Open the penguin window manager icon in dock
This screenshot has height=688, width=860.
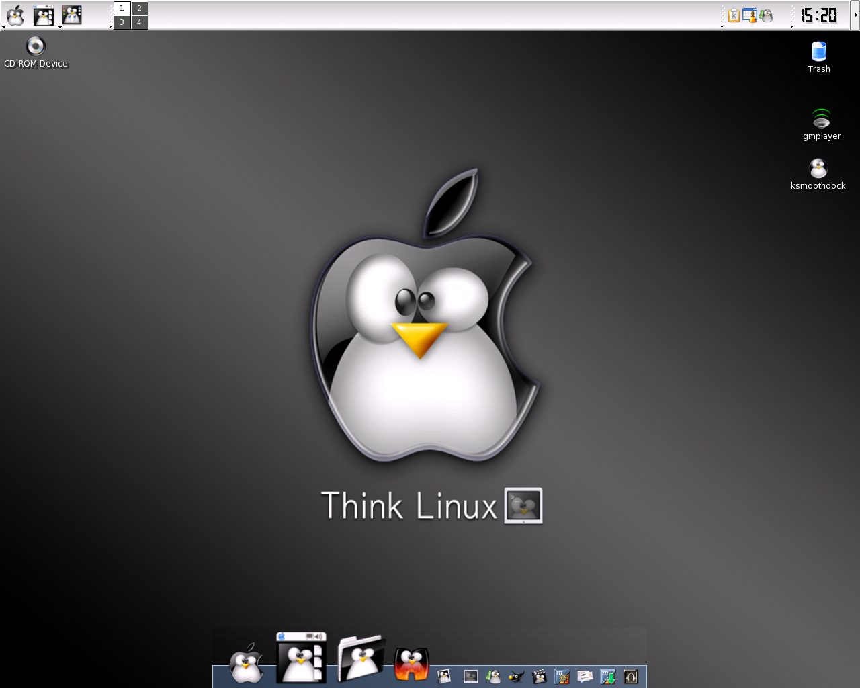(301, 657)
